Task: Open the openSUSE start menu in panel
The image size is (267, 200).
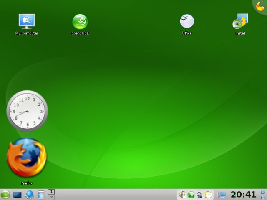Action: tap(5, 195)
